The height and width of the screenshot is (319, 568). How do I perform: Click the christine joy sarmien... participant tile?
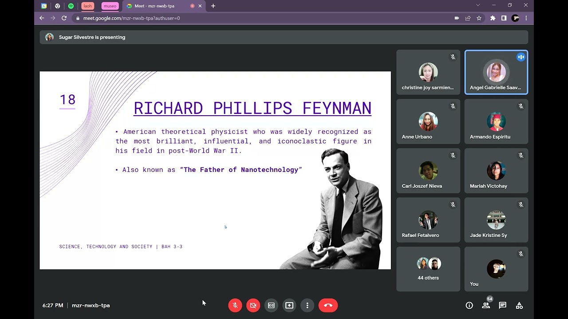click(x=428, y=72)
